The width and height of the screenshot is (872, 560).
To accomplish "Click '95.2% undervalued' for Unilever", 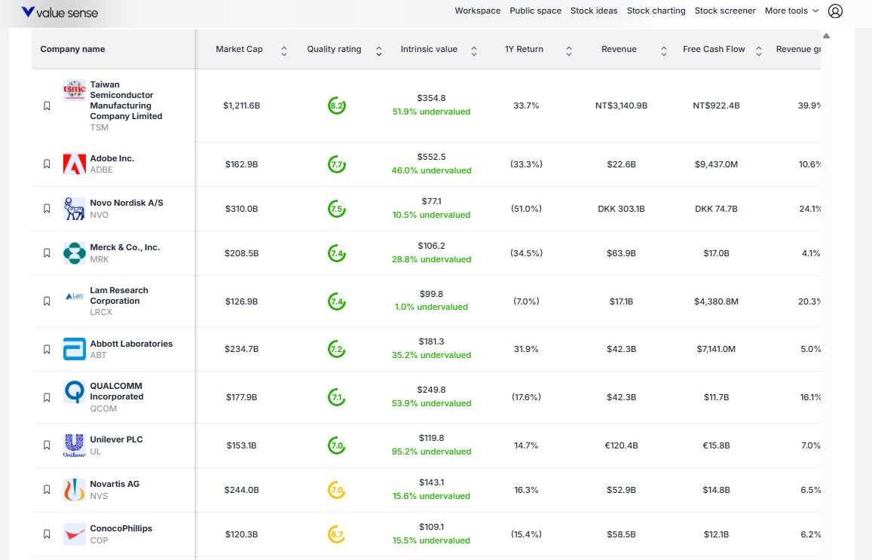I will tap(432, 451).
